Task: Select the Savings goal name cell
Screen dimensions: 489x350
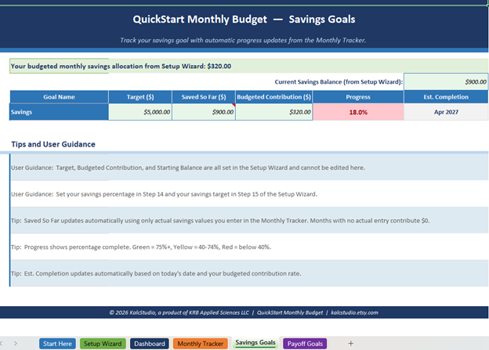Action: (x=59, y=112)
